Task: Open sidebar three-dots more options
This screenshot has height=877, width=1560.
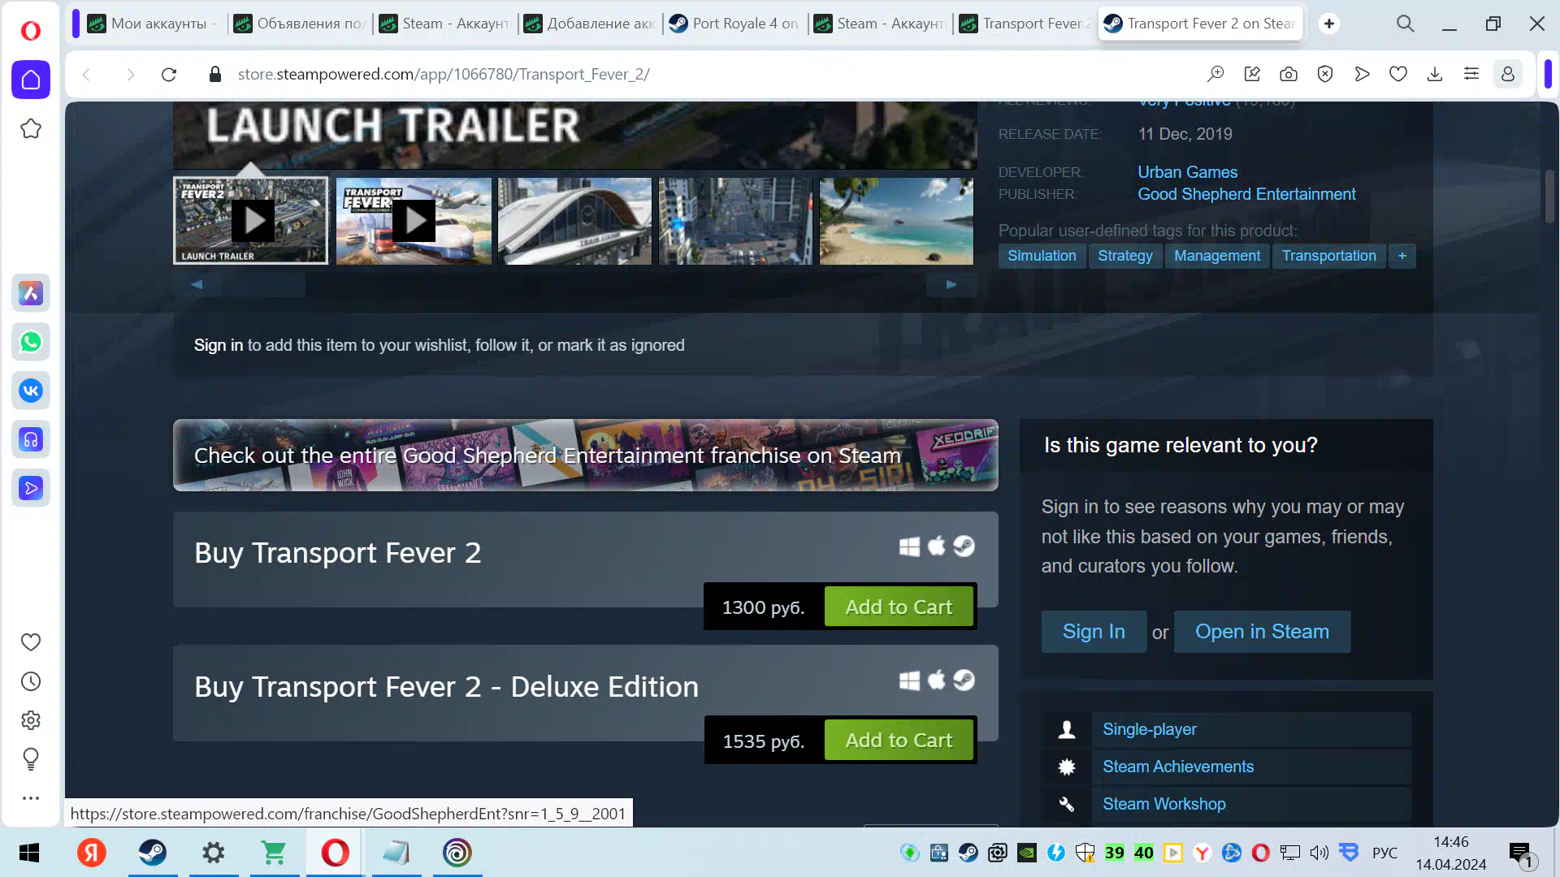Action: (31, 798)
